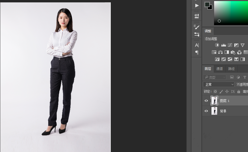The width and height of the screenshot is (248, 152).
Task: Switch to the 图层 tab
Action: 208,69
